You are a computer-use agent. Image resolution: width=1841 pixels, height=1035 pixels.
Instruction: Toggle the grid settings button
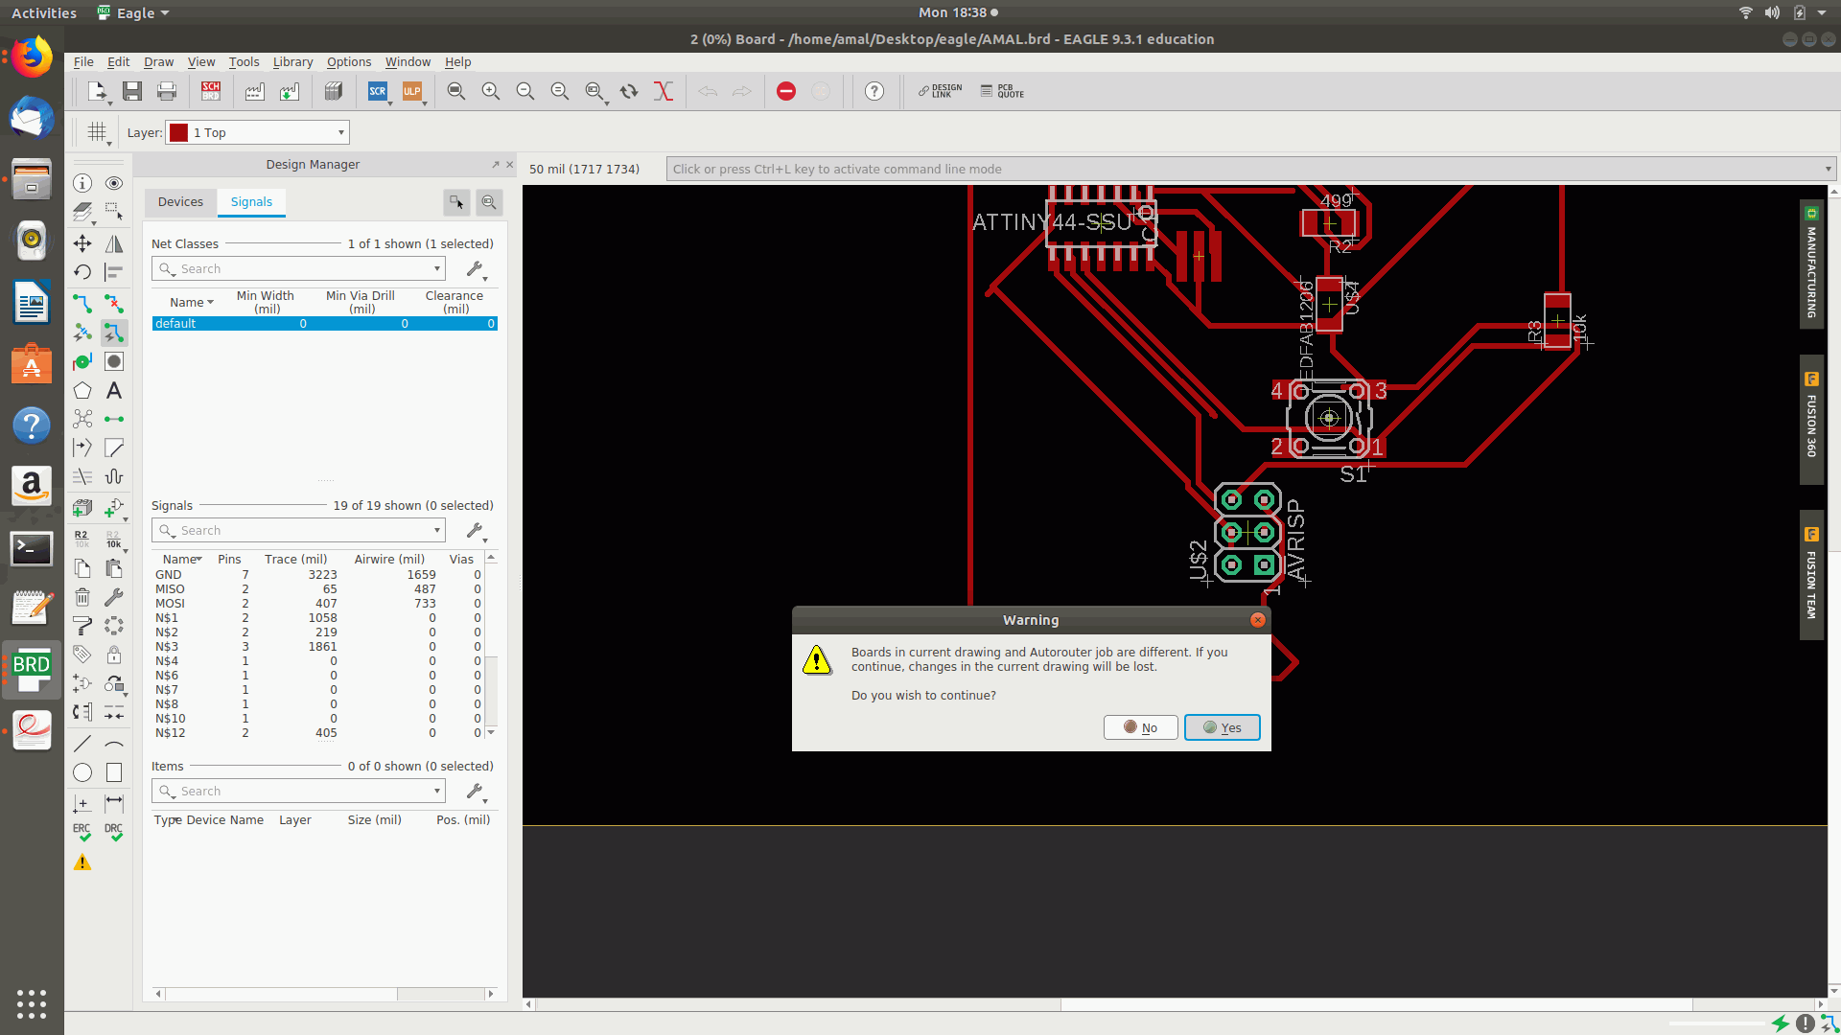[x=97, y=132]
